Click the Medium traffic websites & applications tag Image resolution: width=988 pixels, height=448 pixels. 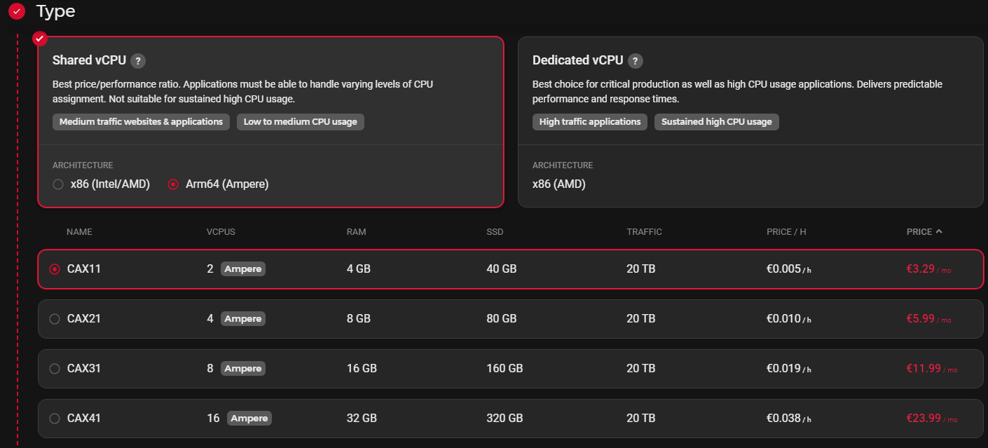click(x=141, y=122)
